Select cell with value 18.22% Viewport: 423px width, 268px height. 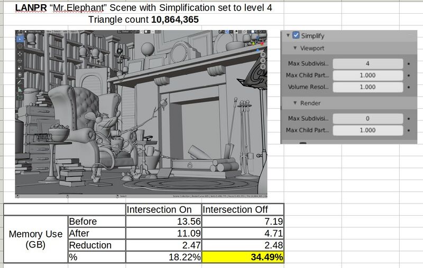163,257
